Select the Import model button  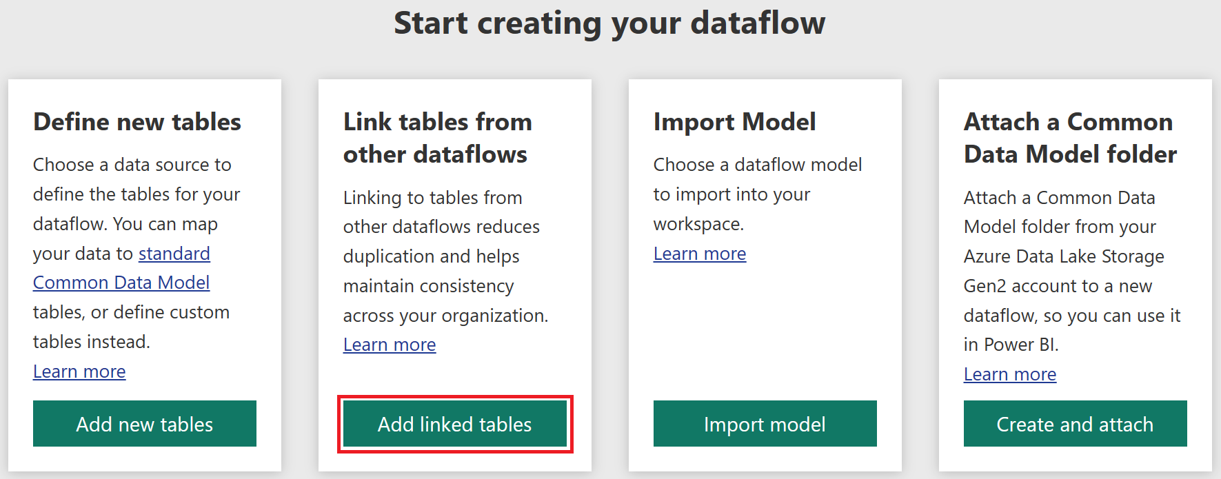[x=765, y=424]
